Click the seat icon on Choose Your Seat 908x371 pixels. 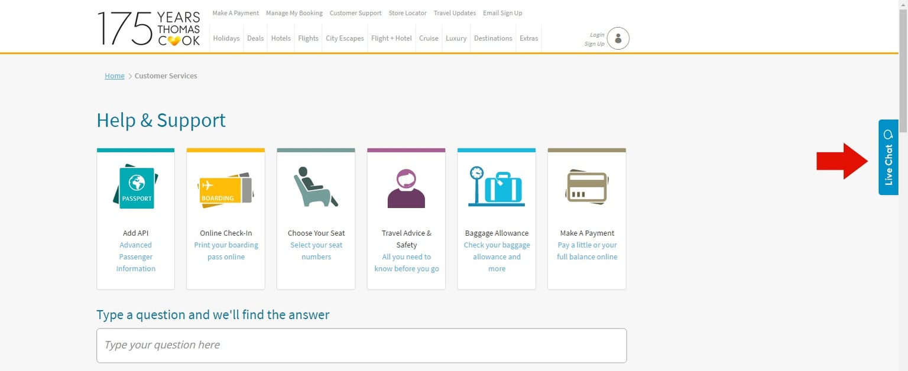click(x=316, y=186)
